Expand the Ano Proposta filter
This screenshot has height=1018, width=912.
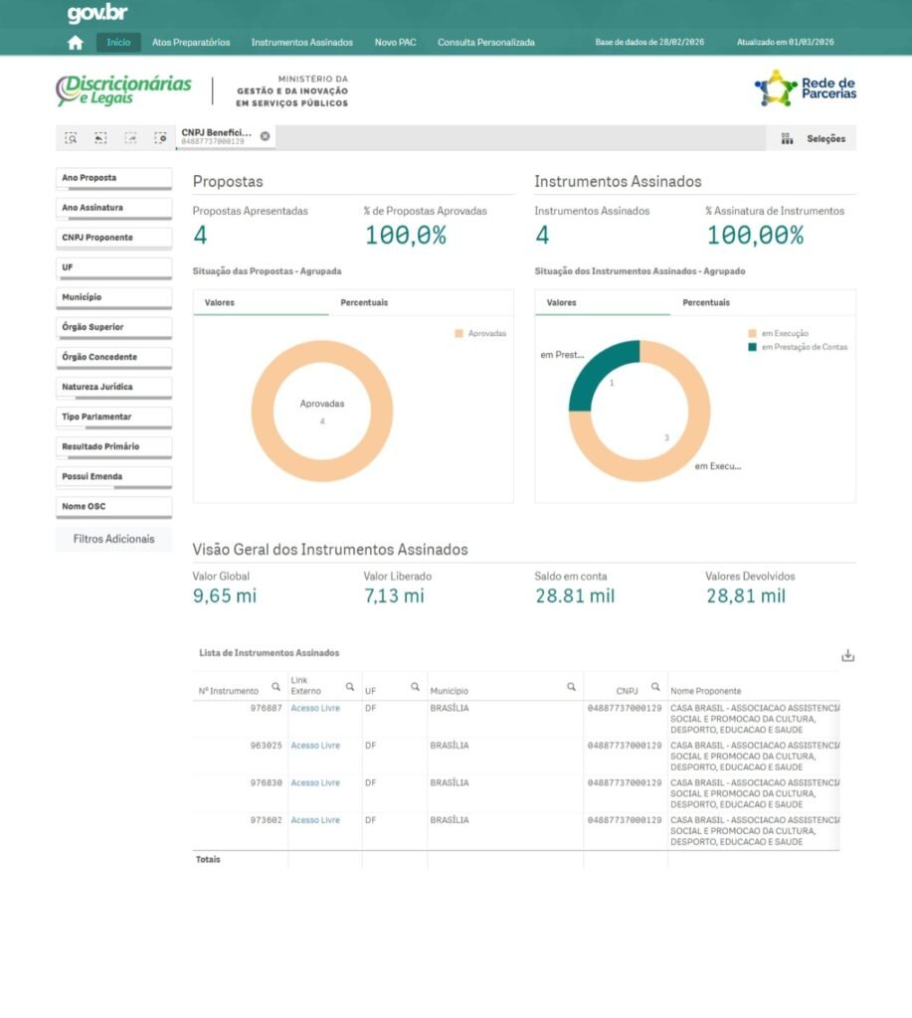click(x=113, y=178)
